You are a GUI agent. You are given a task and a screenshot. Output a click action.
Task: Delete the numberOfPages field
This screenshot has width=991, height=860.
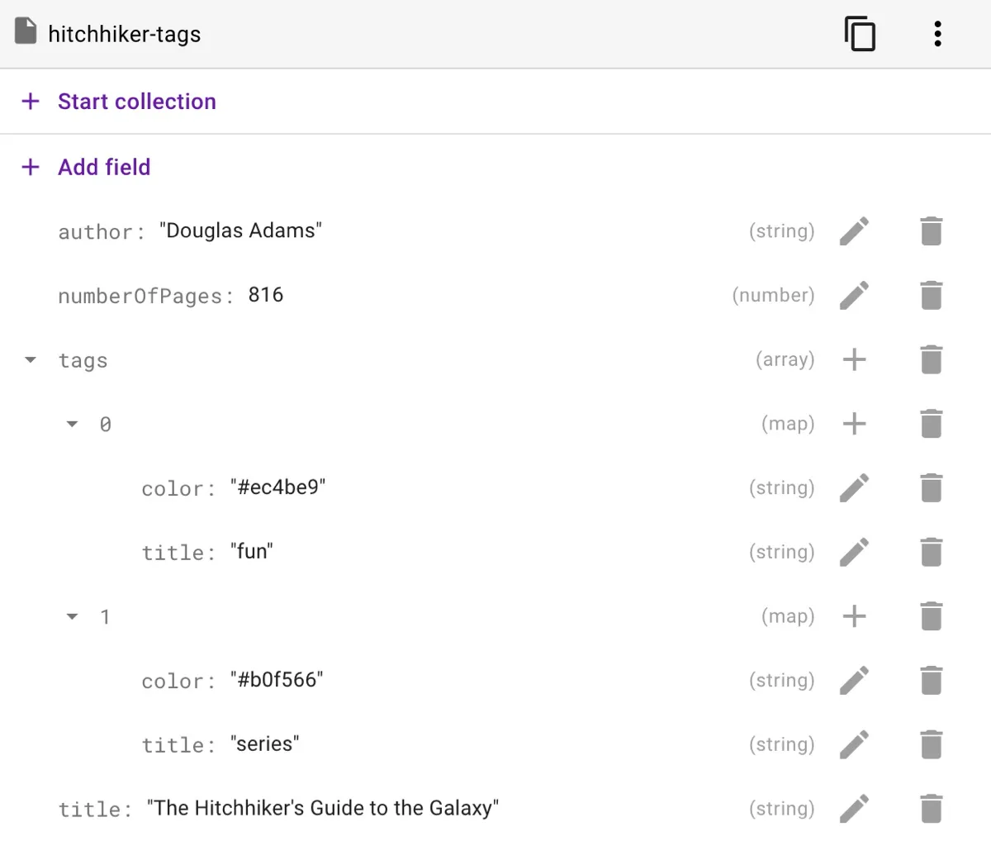(931, 296)
